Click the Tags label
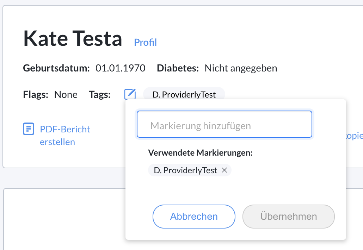The width and height of the screenshot is (363, 250). coord(100,95)
